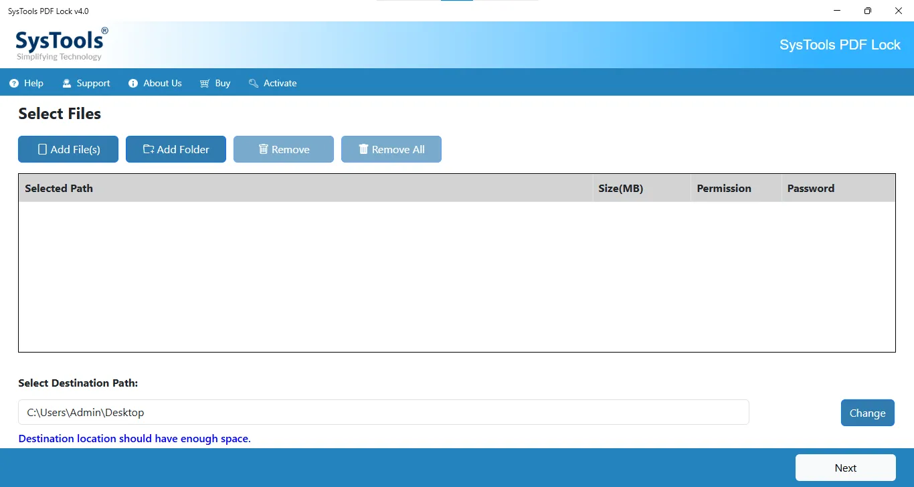Click the Add File(s) button
Viewport: 914px width, 487px height.
(68, 149)
